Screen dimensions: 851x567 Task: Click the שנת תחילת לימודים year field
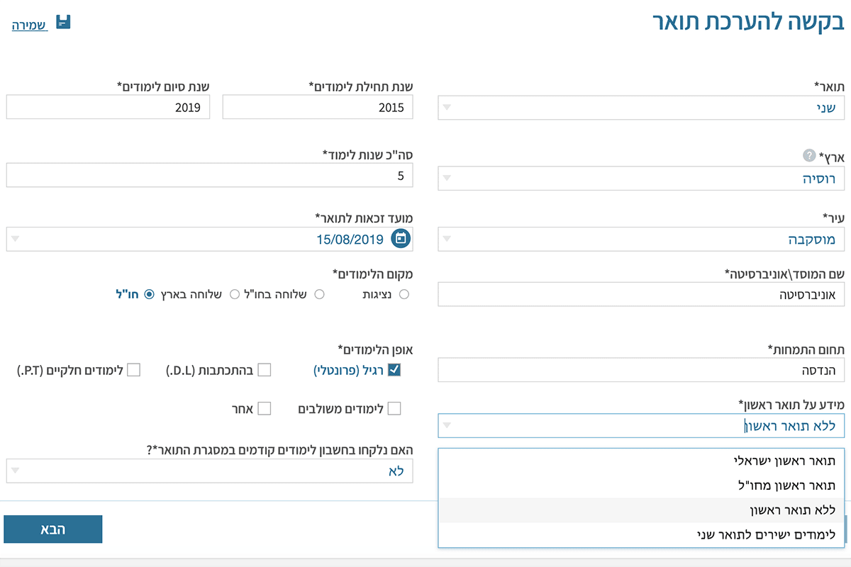[x=318, y=107]
